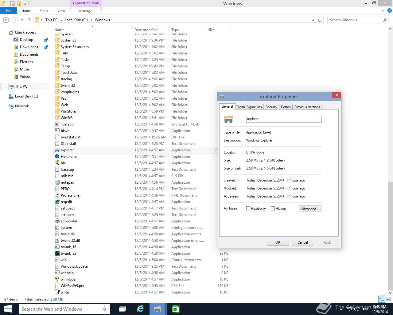393x315 pixels.
Task: Click the hh help application icon
Action: 57,163
